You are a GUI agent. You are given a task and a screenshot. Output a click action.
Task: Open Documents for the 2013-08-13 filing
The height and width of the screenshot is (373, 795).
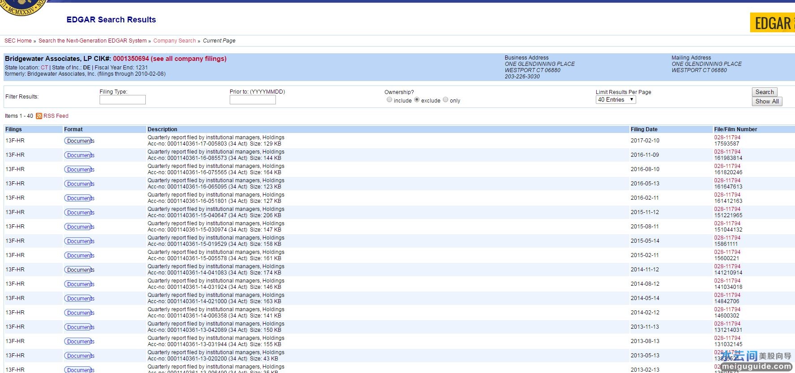(x=79, y=341)
